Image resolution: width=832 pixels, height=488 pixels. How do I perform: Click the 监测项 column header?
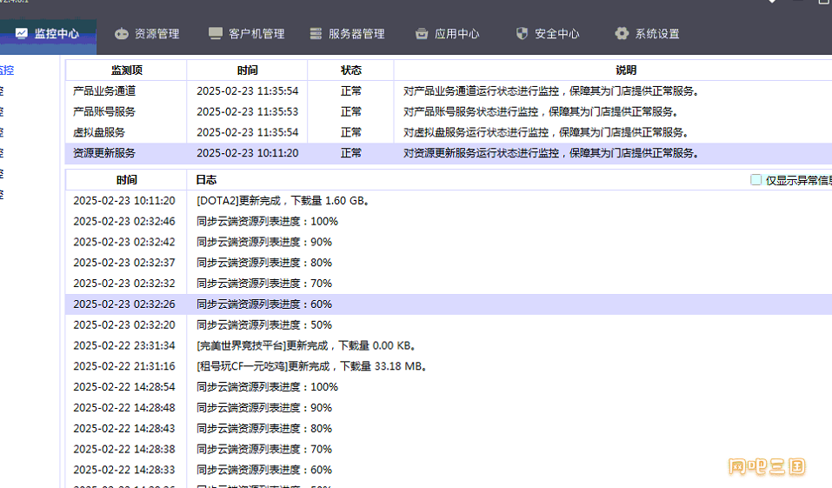(x=126, y=70)
